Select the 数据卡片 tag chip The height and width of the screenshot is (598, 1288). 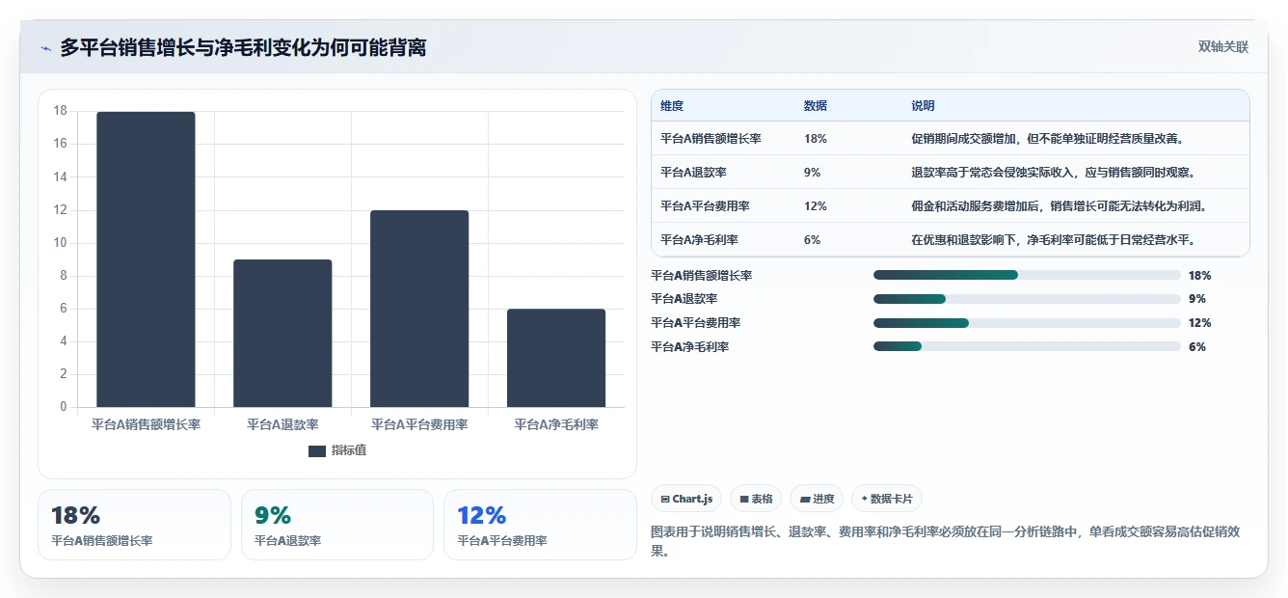click(x=887, y=499)
